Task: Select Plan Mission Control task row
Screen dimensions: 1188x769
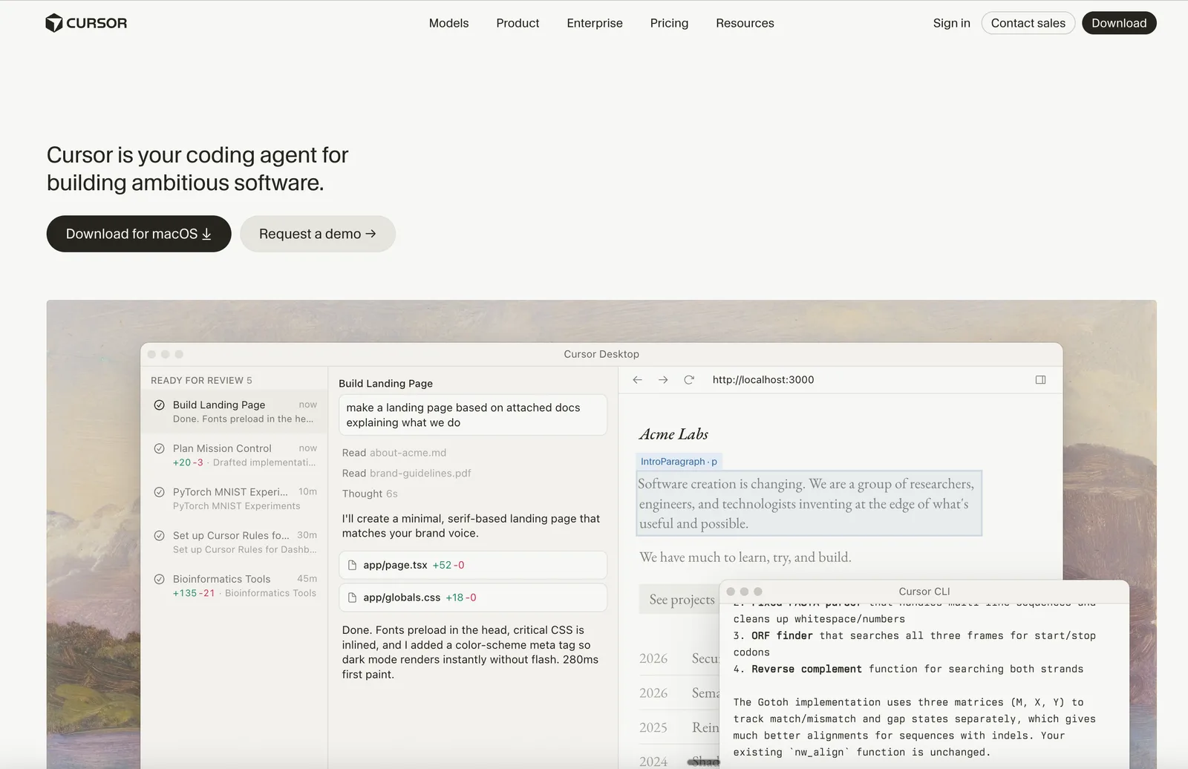Action: 235,455
